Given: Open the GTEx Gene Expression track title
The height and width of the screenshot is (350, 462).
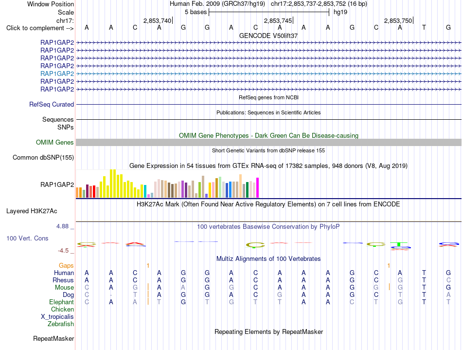Looking at the screenshot, I should (x=268, y=166).
